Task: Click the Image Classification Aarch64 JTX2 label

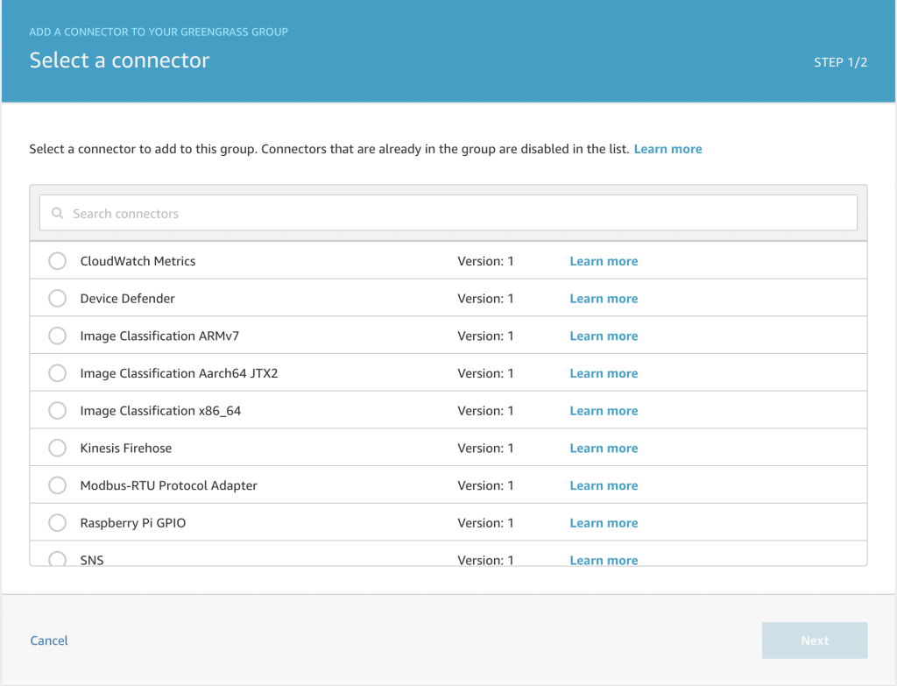Action: 179,373
